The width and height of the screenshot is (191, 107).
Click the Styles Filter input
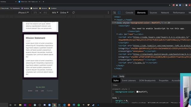(x=146, y=85)
